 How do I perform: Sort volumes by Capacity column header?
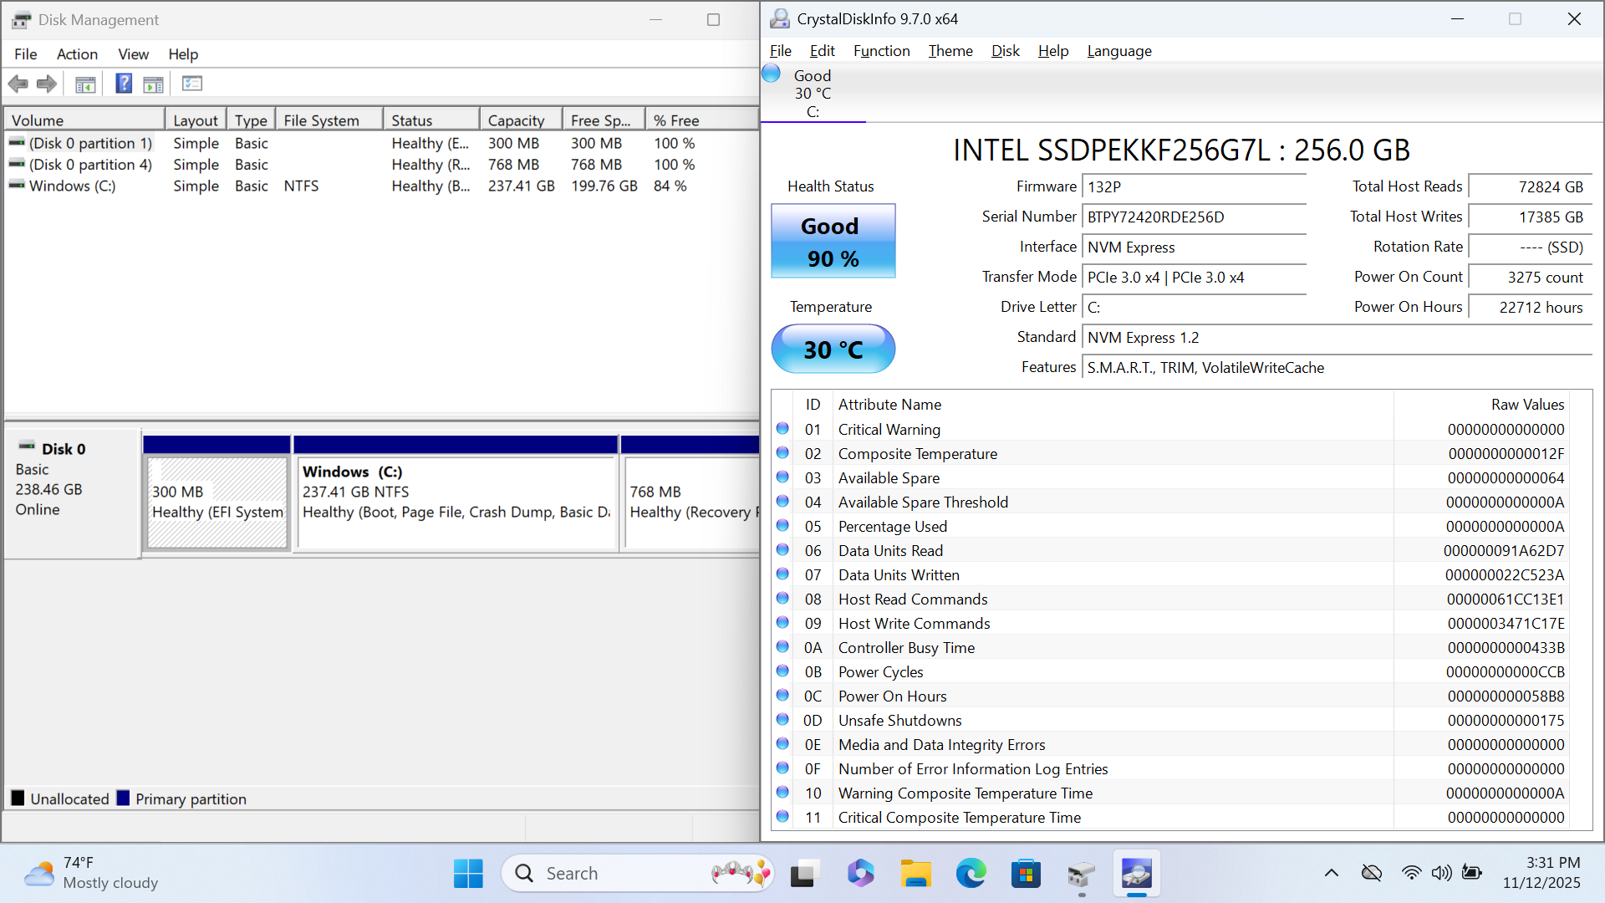point(516,120)
